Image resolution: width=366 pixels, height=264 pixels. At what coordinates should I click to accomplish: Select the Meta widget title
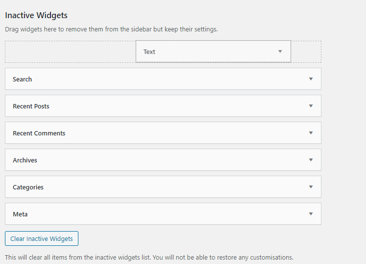pyautogui.click(x=20, y=214)
